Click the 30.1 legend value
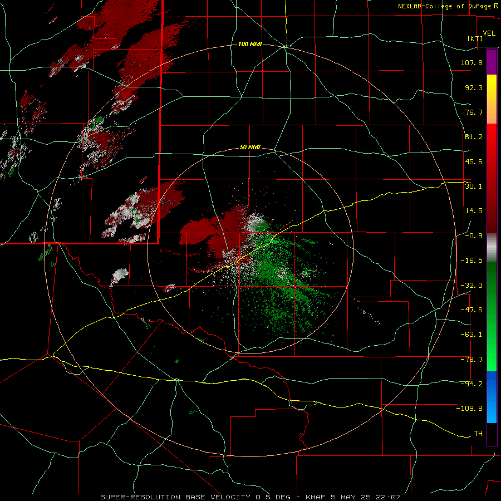This screenshot has height=501, width=501. point(474,186)
